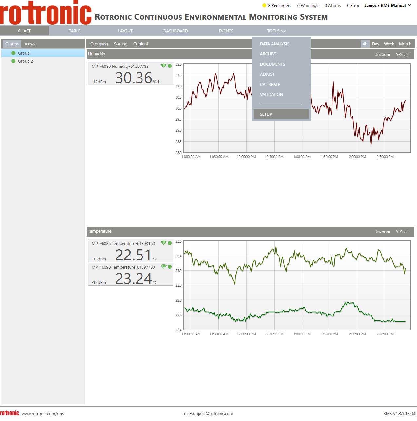417x421 pixels.
Task: Select the MPT-6090 Temperature-61597783 sensor card
Action: pyautogui.click(x=131, y=274)
